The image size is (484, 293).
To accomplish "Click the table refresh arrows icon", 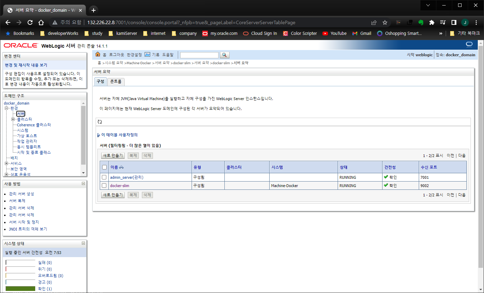I will (x=100, y=122).
